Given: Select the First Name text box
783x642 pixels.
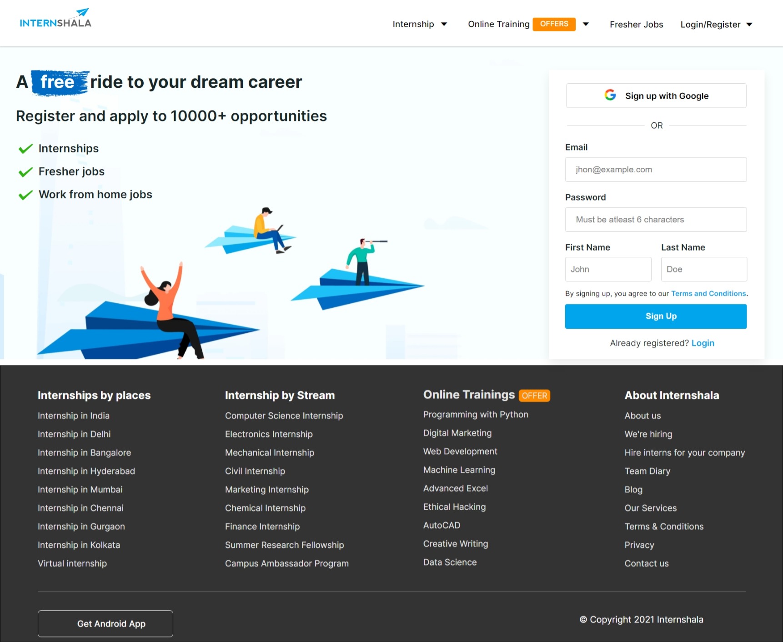Looking at the screenshot, I should [608, 269].
